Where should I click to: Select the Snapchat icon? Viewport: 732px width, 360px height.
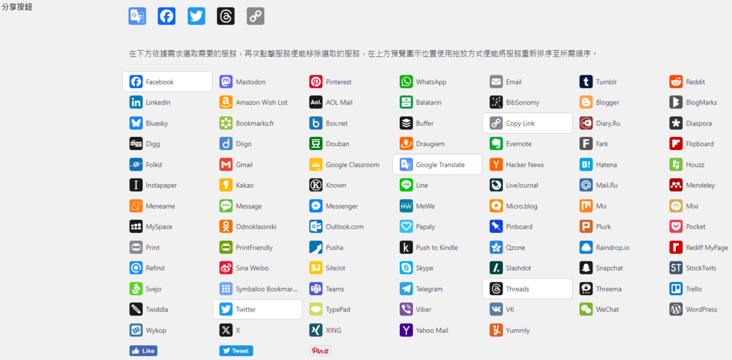point(586,268)
